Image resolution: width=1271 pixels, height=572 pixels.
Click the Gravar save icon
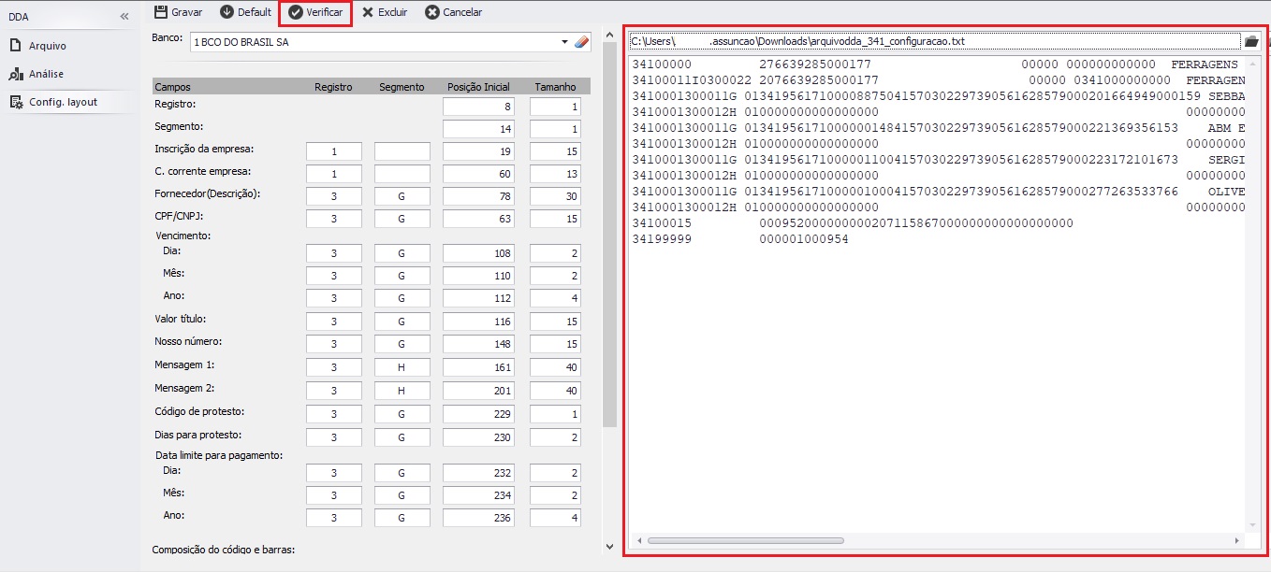tap(161, 12)
